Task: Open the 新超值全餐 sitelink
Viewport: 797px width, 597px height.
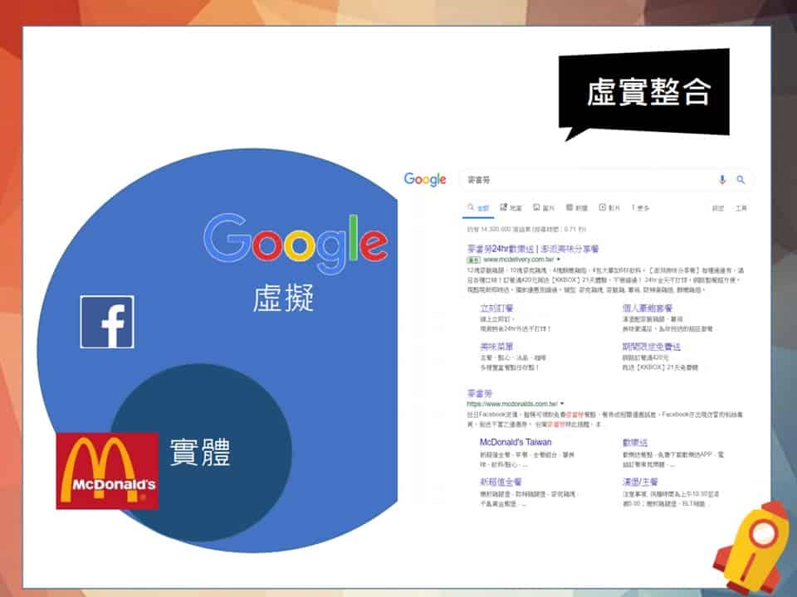Action: coord(501,482)
